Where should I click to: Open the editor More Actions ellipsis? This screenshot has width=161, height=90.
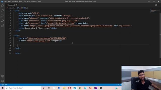(x=159, y=5)
